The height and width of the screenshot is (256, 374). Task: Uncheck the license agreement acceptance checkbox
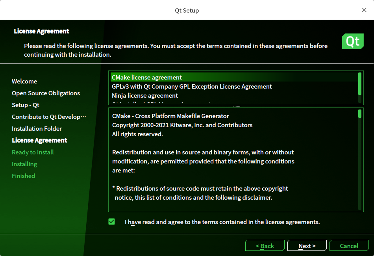tap(111, 222)
